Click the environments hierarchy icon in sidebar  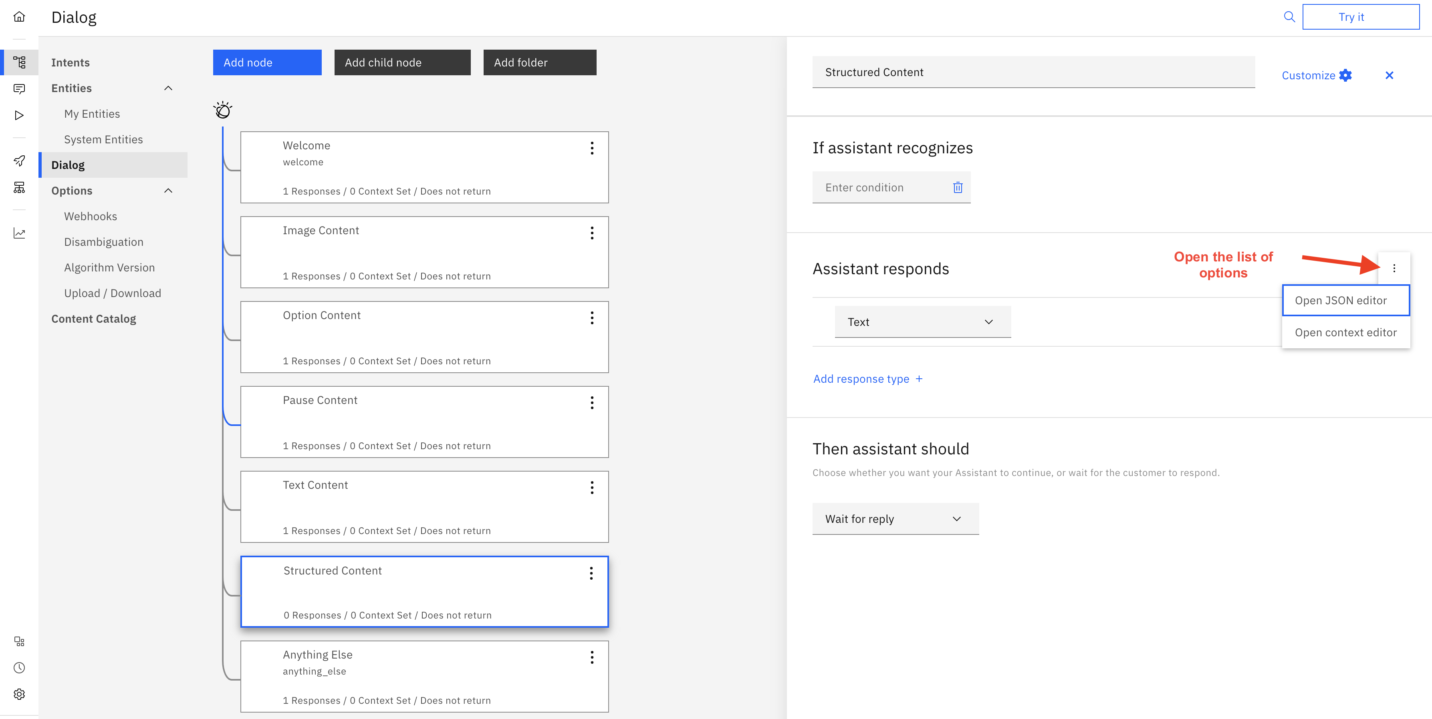click(19, 187)
